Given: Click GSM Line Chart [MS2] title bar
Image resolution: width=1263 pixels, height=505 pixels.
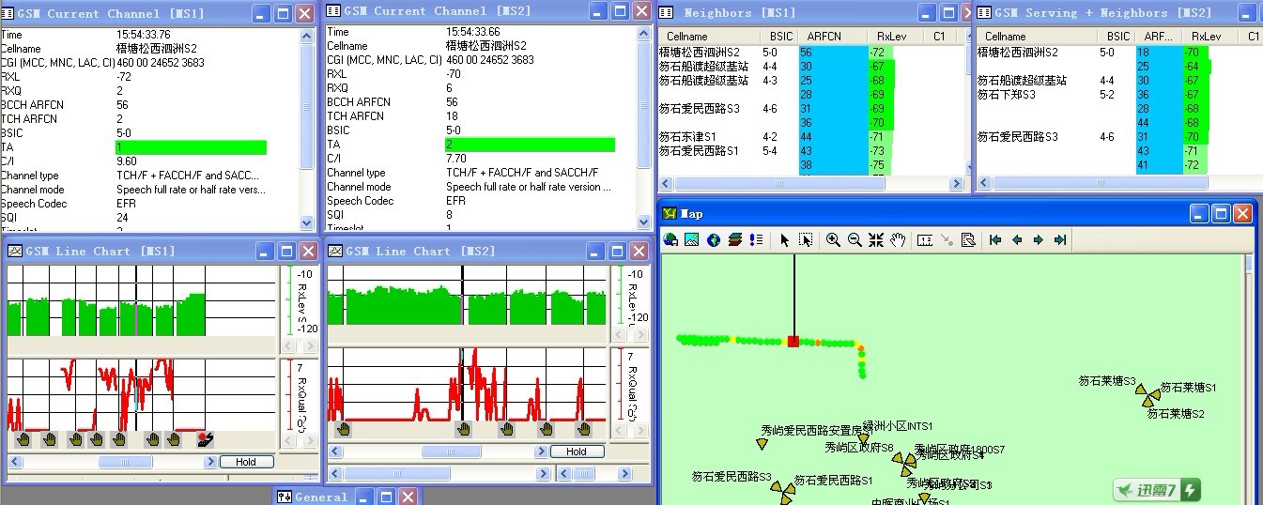Looking at the screenshot, I should tap(488, 251).
